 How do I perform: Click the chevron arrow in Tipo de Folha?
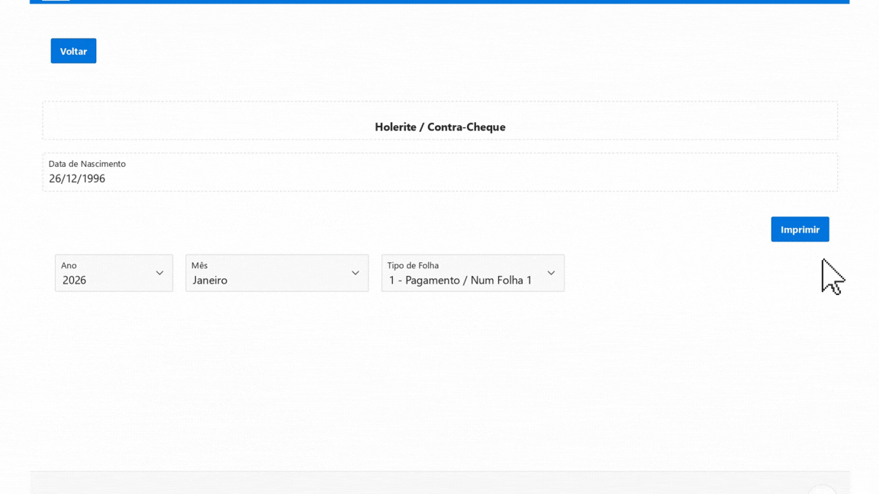551,273
